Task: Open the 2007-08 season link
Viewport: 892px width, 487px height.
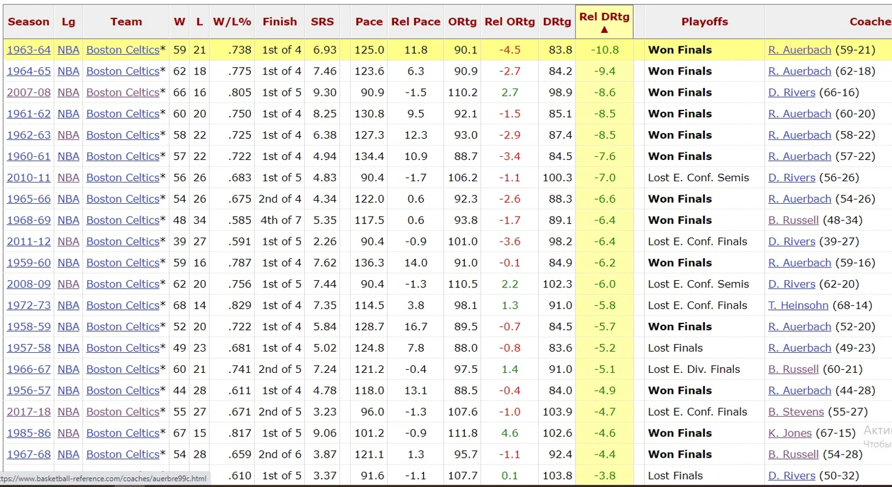Action: coord(29,93)
